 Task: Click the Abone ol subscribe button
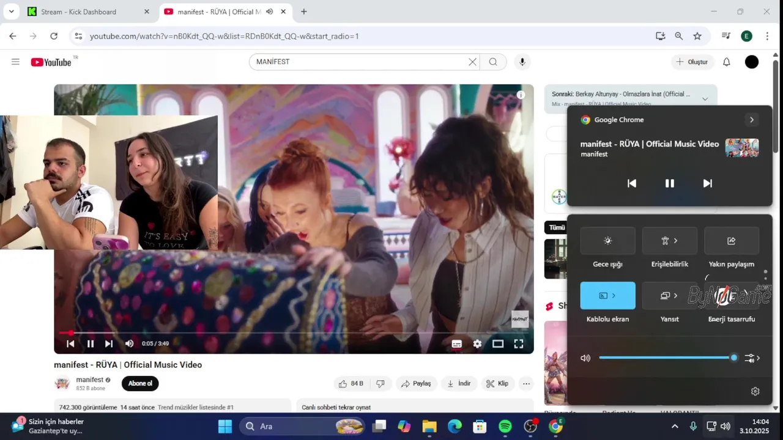point(140,384)
